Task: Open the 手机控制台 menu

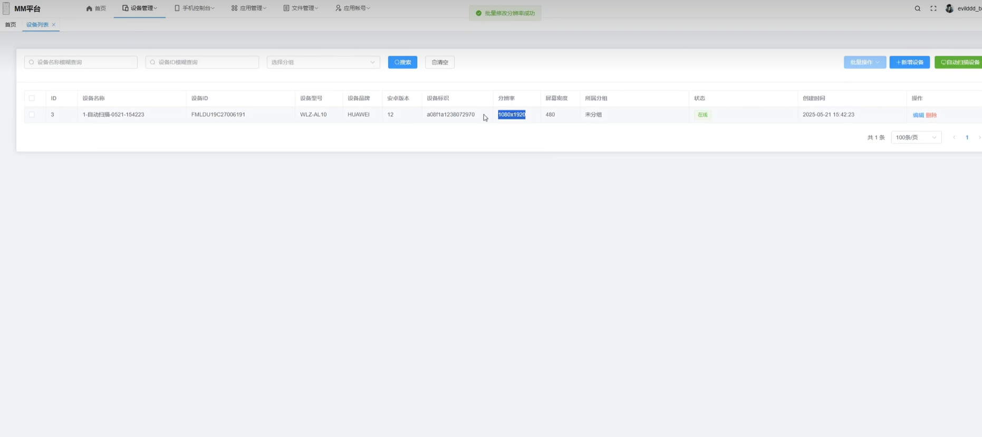Action: point(195,8)
